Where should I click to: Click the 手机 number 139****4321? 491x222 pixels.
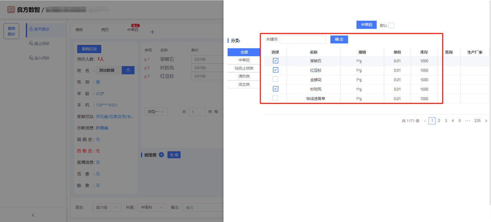pos(107,105)
